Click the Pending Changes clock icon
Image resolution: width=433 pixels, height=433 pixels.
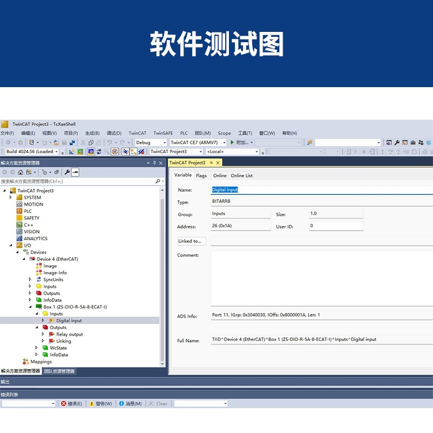coord(44,172)
